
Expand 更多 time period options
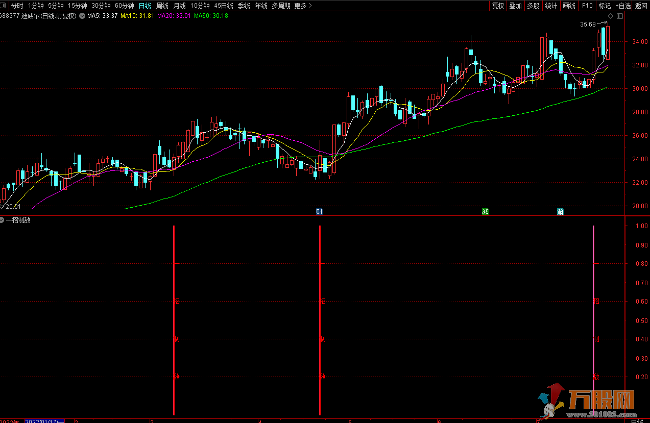(x=303, y=6)
